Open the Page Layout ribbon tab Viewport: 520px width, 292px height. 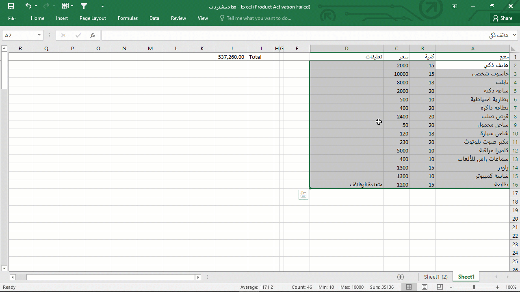click(93, 18)
